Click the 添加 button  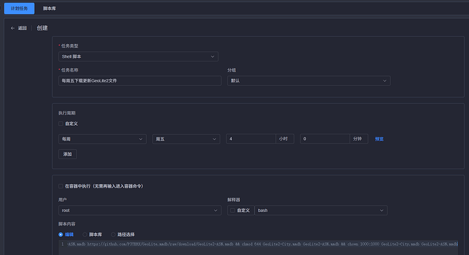click(67, 154)
